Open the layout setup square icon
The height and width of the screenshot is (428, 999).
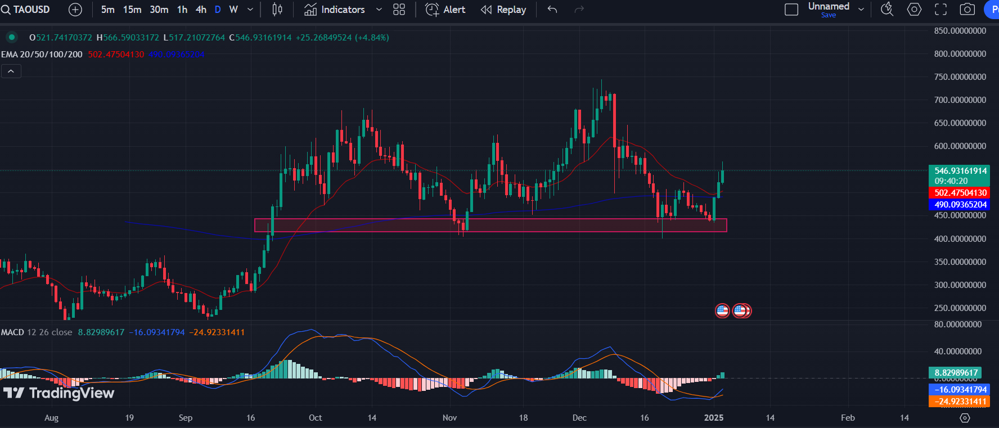(791, 10)
